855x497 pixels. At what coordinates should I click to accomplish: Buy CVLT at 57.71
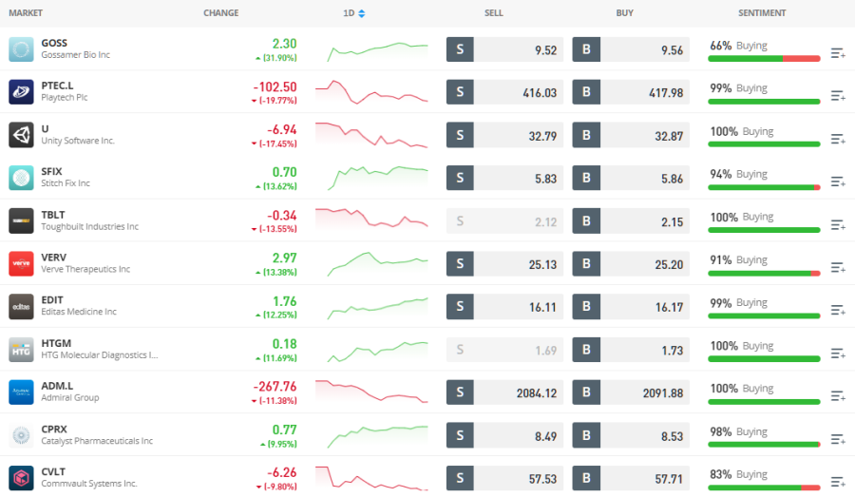[x=631, y=478]
